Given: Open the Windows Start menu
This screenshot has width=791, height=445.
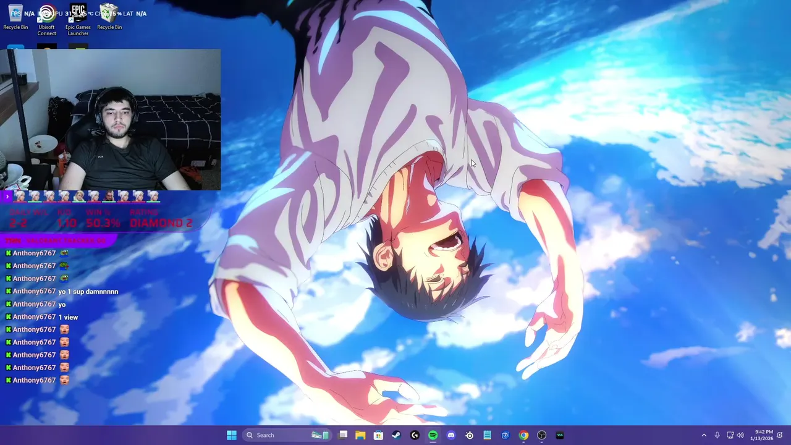Looking at the screenshot, I should coord(232,435).
